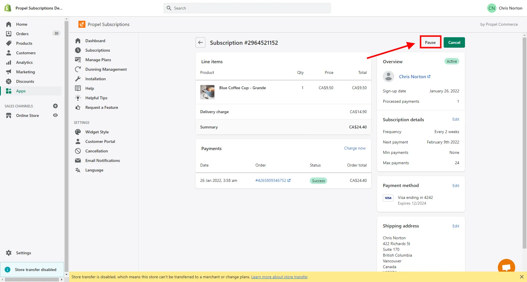Click Request a Feature thumbs-up icon

[x=78, y=107]
